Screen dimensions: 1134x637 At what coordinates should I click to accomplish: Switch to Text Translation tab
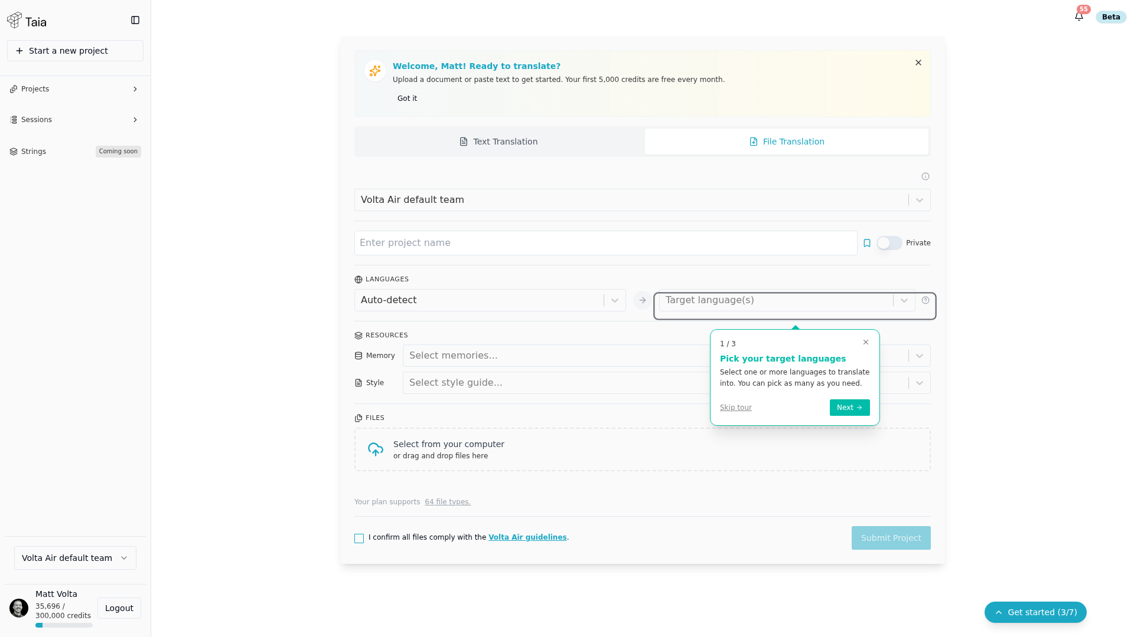[x=499, y=142]
